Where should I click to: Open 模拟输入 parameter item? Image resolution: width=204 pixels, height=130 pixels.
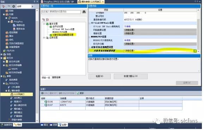click(18, 109)
